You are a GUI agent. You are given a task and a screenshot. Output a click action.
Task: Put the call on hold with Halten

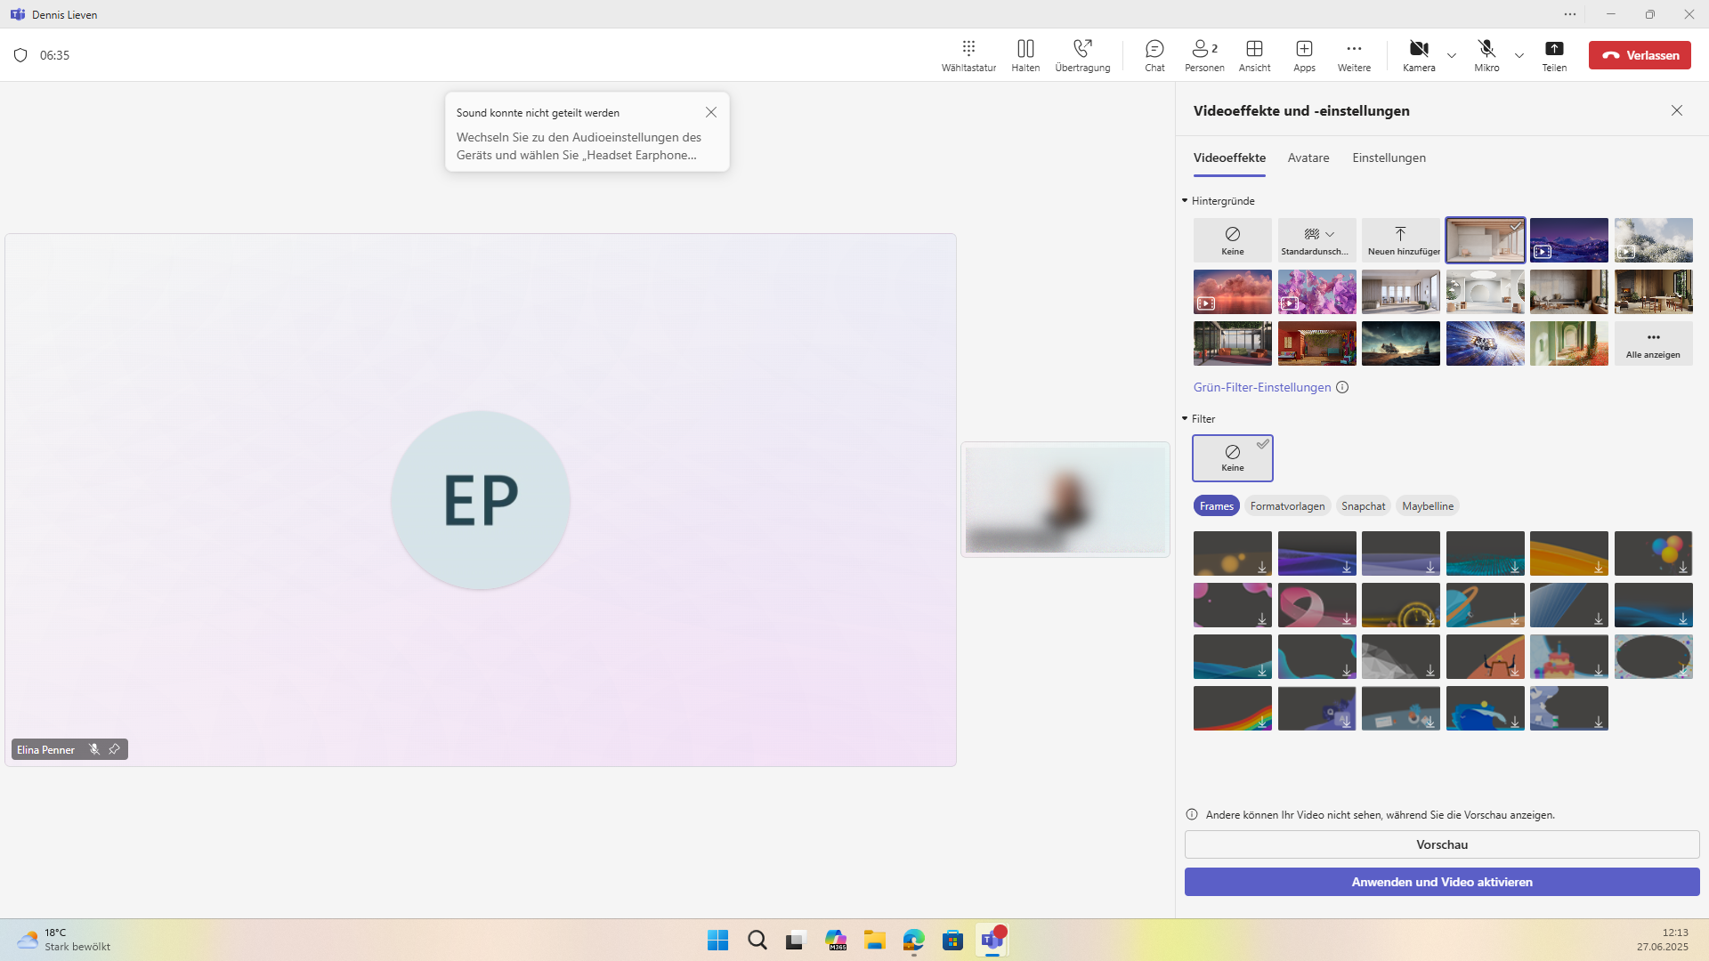pyautogui.click(x=1025, y=54)
